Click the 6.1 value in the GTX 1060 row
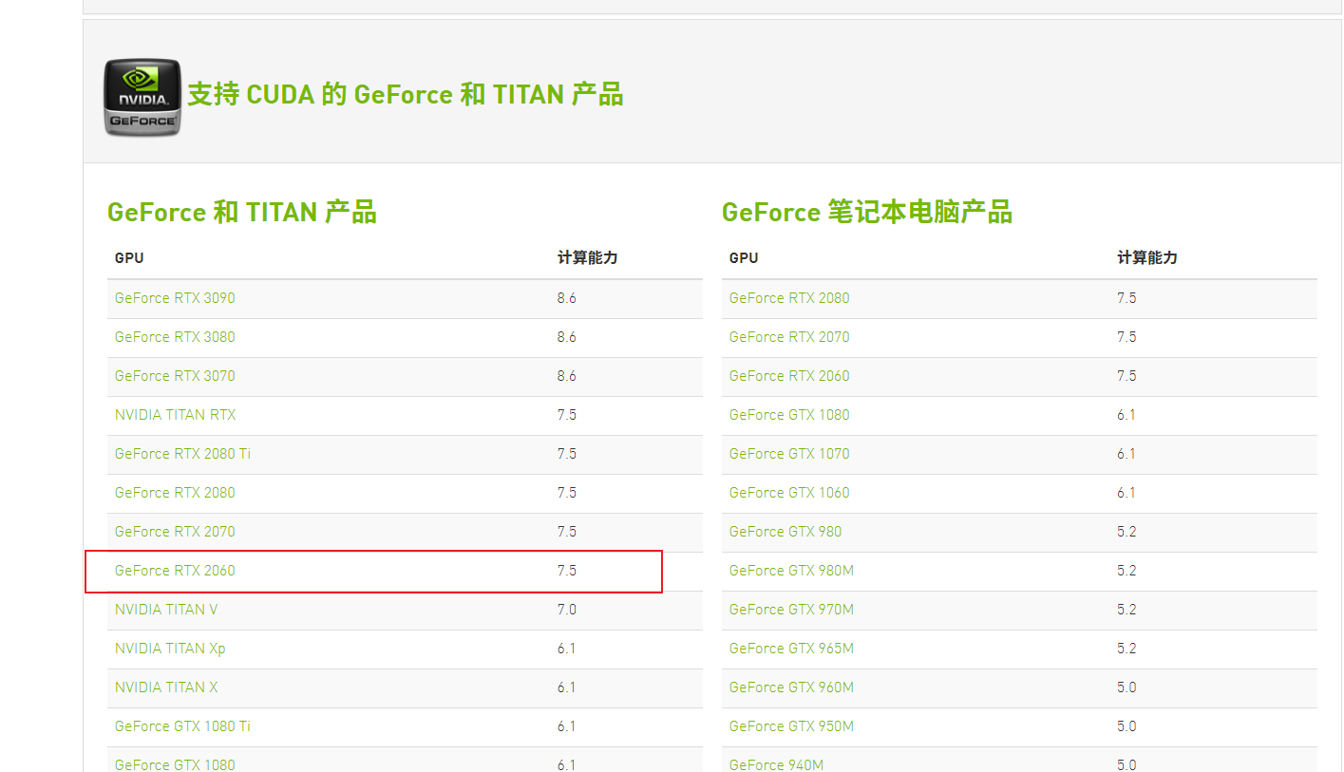Screen dimensions: 1344x772 click(x=1126, y=493)
